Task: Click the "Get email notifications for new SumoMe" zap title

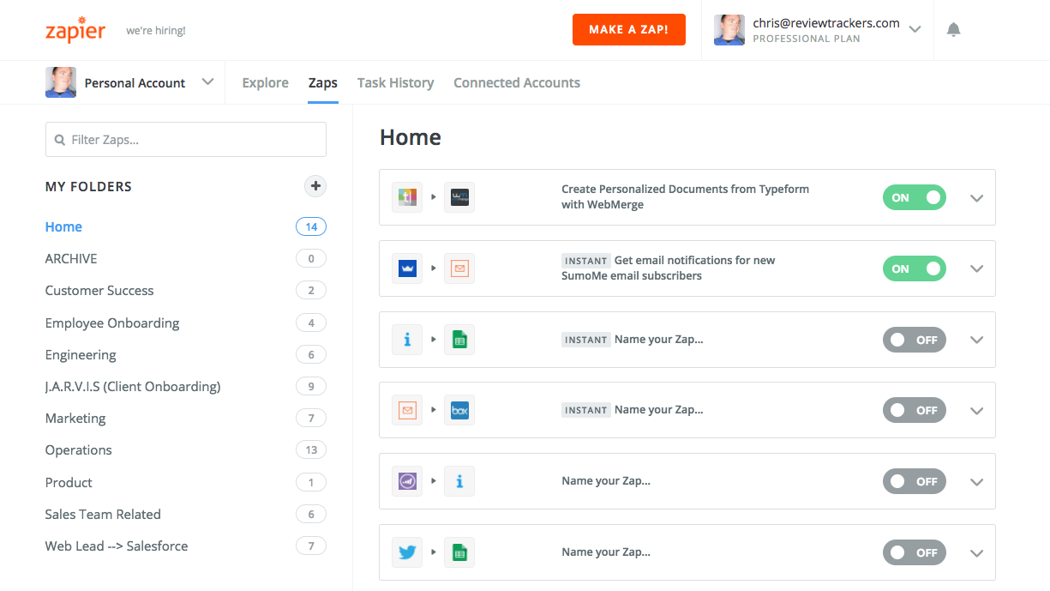Action: tap(669, 268)
